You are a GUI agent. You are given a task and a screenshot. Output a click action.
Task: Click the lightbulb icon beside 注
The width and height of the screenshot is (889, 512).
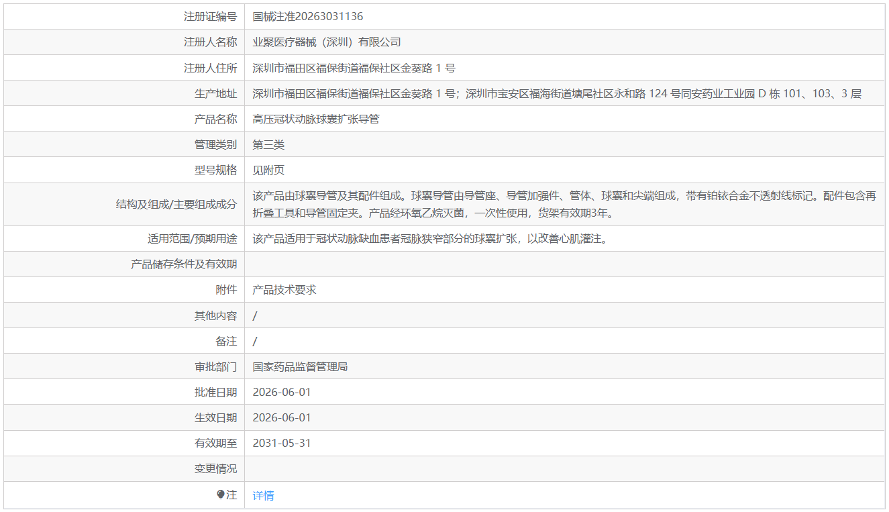(x=221, y=495)
